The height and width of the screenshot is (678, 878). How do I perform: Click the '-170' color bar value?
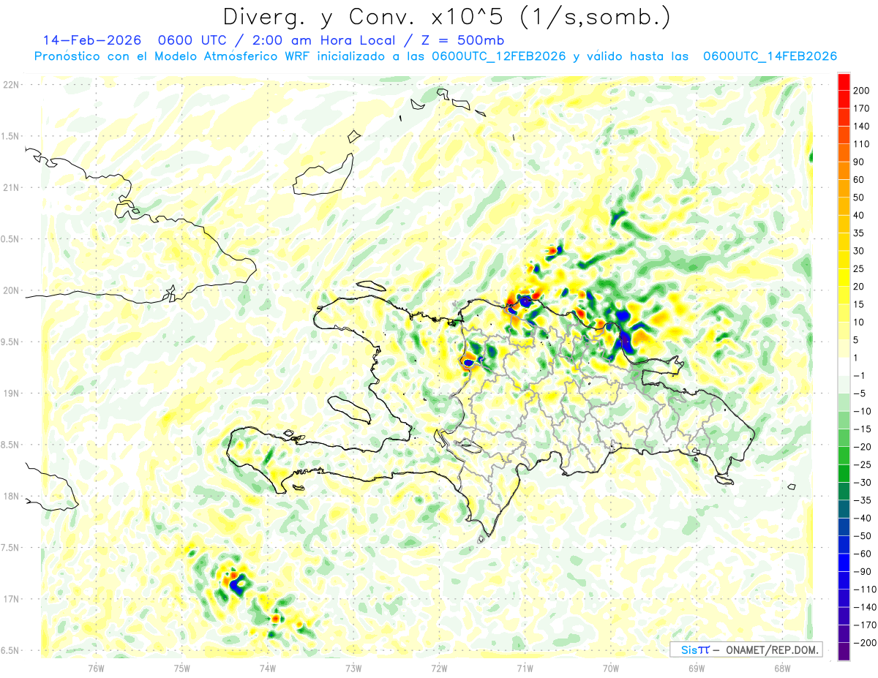(x=864, y=625)
